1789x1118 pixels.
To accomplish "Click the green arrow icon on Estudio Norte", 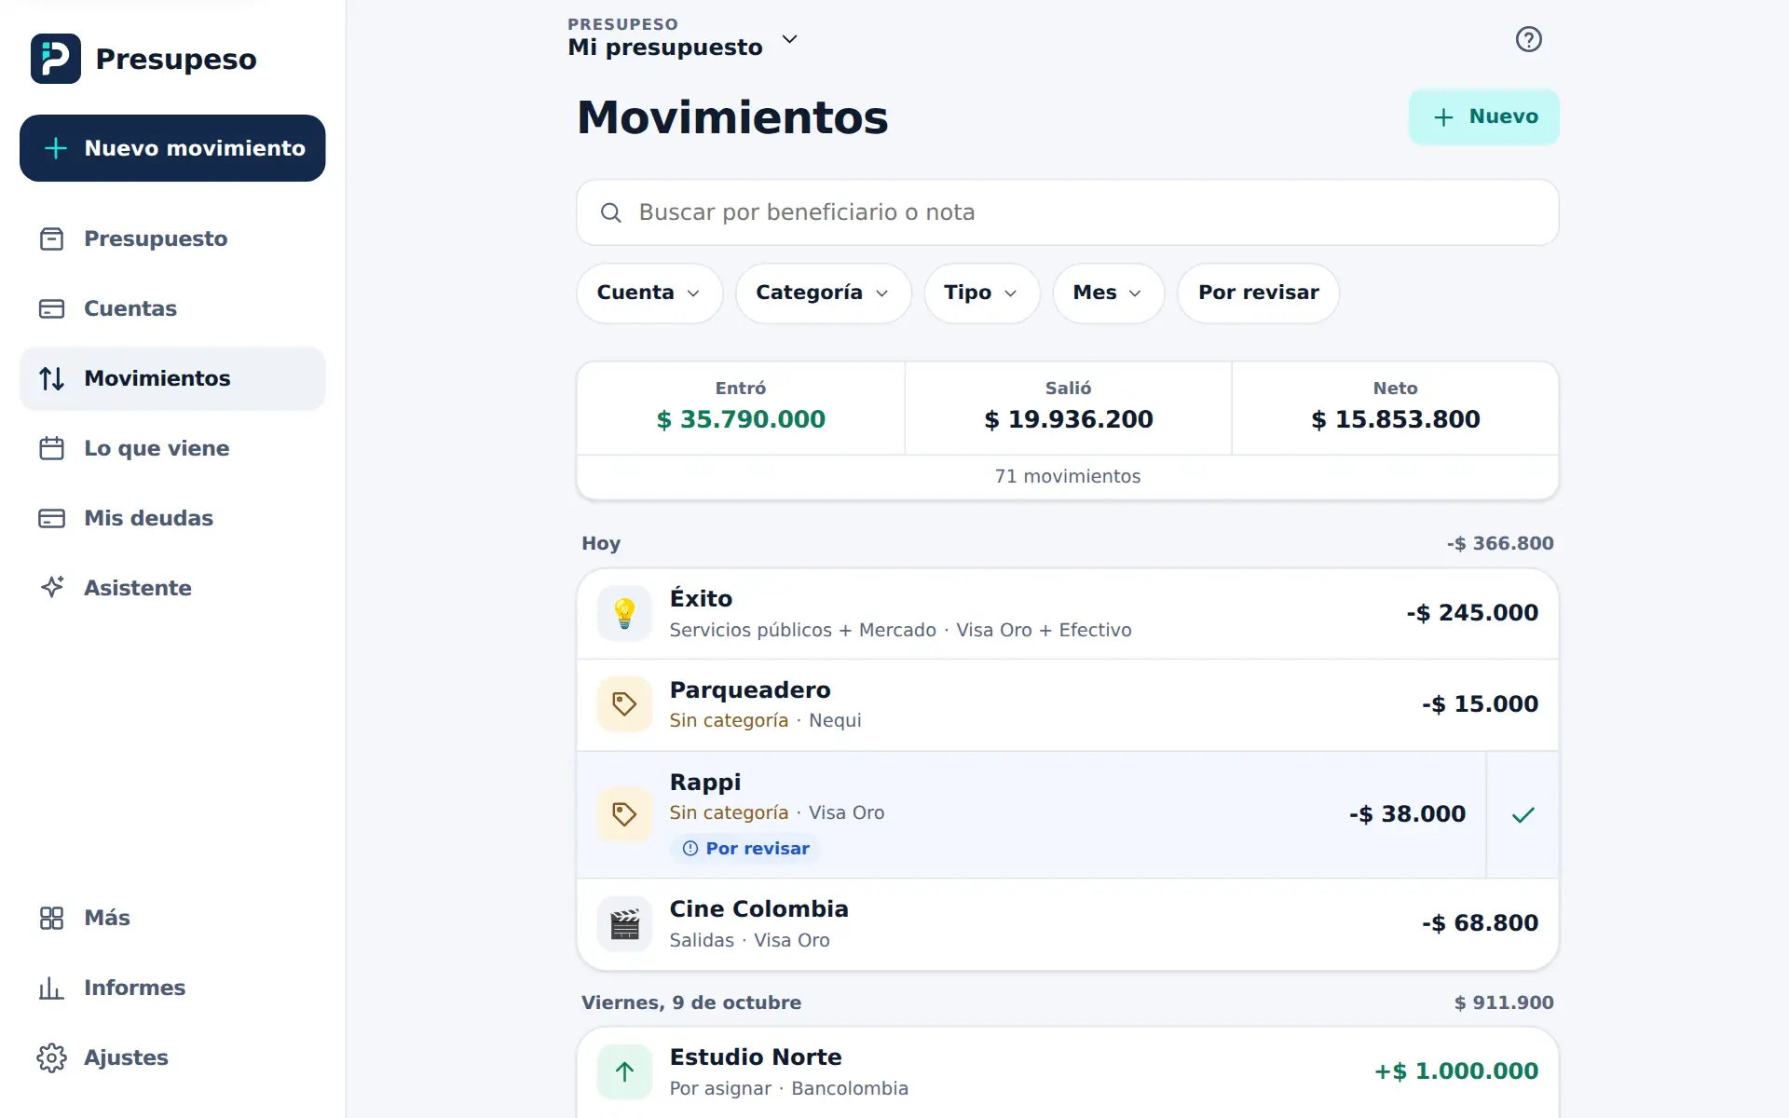I will [624, 1071].
